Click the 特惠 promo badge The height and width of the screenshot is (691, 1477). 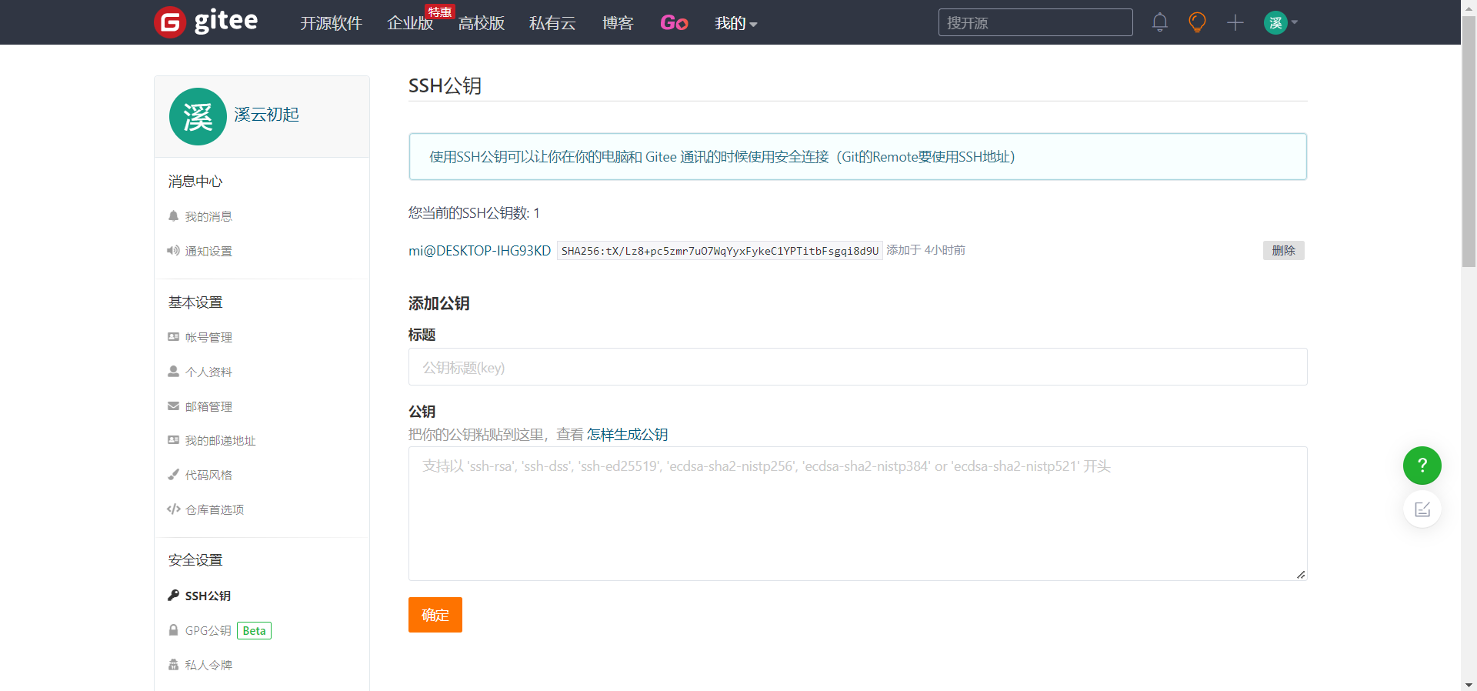[440, 12]
